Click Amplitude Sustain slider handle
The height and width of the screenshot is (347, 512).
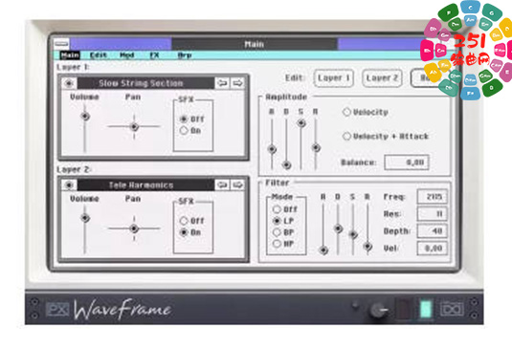tap(301, 123)
